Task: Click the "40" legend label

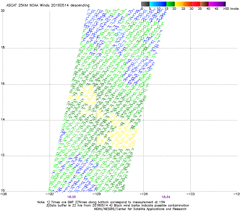Action: point(208,9)
